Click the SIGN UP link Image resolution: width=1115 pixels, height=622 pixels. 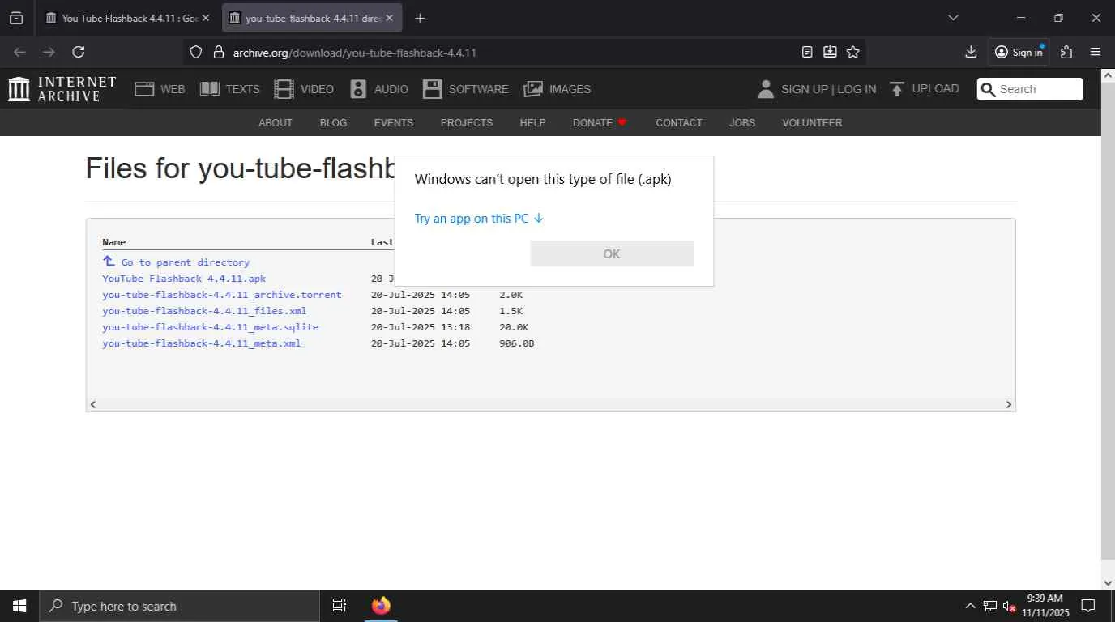click(x=805, y=89)
